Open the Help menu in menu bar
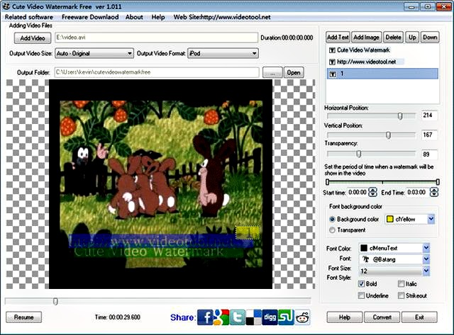 pos(158,17)
